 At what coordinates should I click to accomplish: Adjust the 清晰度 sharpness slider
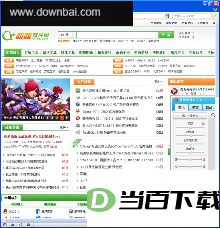(190, 152)
